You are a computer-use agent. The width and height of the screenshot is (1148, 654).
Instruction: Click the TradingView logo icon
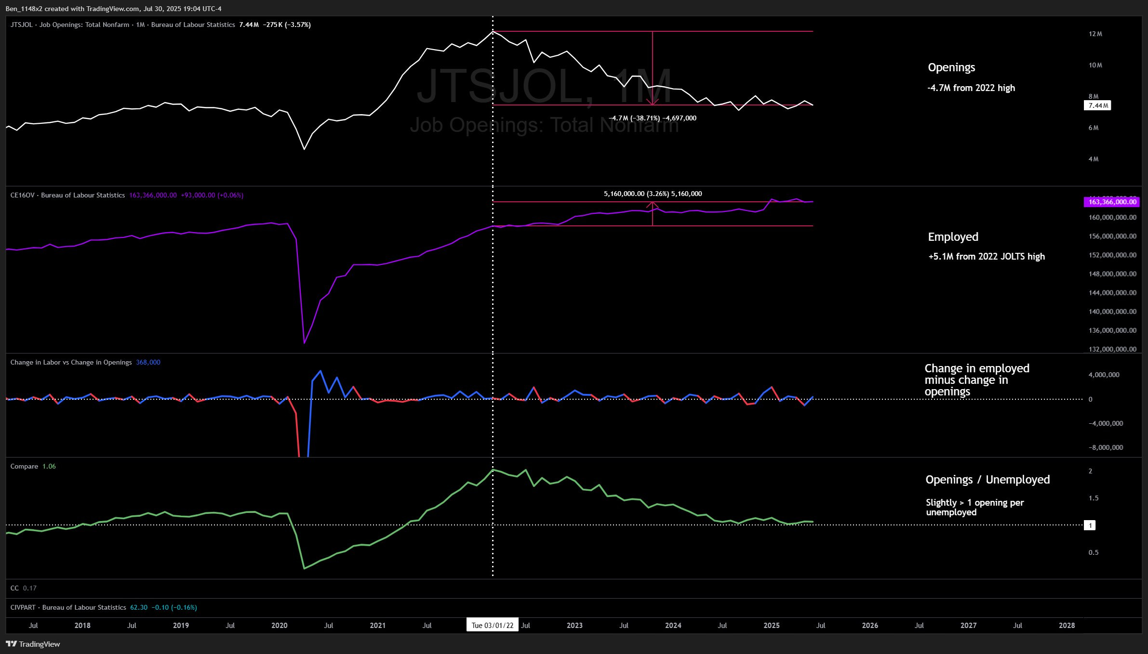pos(12,644)
